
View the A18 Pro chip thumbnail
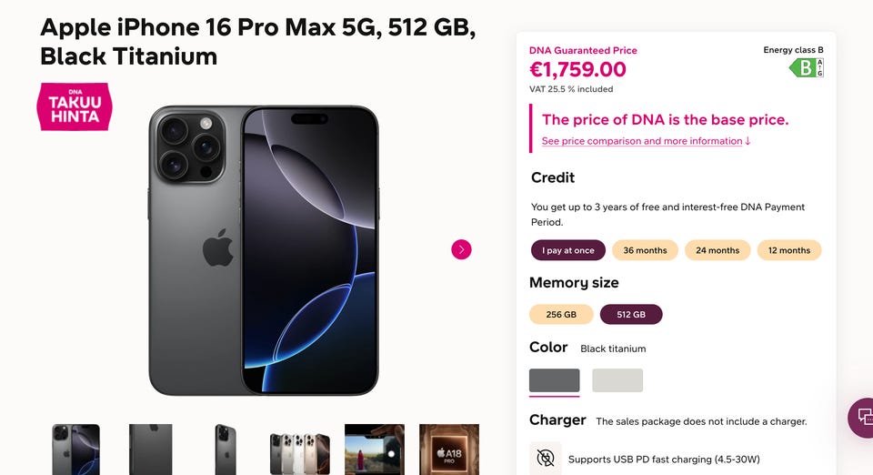(x=449, y=450)
